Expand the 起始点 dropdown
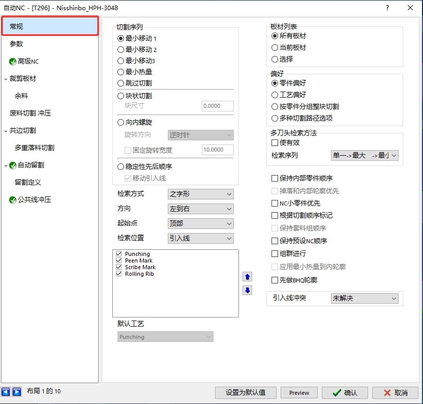423x404 pixels. (x=200, y=224)
